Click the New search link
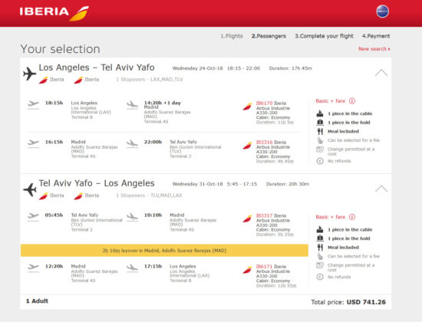Image resolution: width=422 pixels, height=322 pixels. 374,49
